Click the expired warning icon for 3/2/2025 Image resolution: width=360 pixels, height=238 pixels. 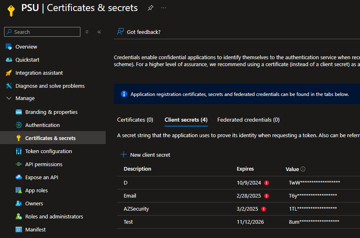tap(264, 209)
